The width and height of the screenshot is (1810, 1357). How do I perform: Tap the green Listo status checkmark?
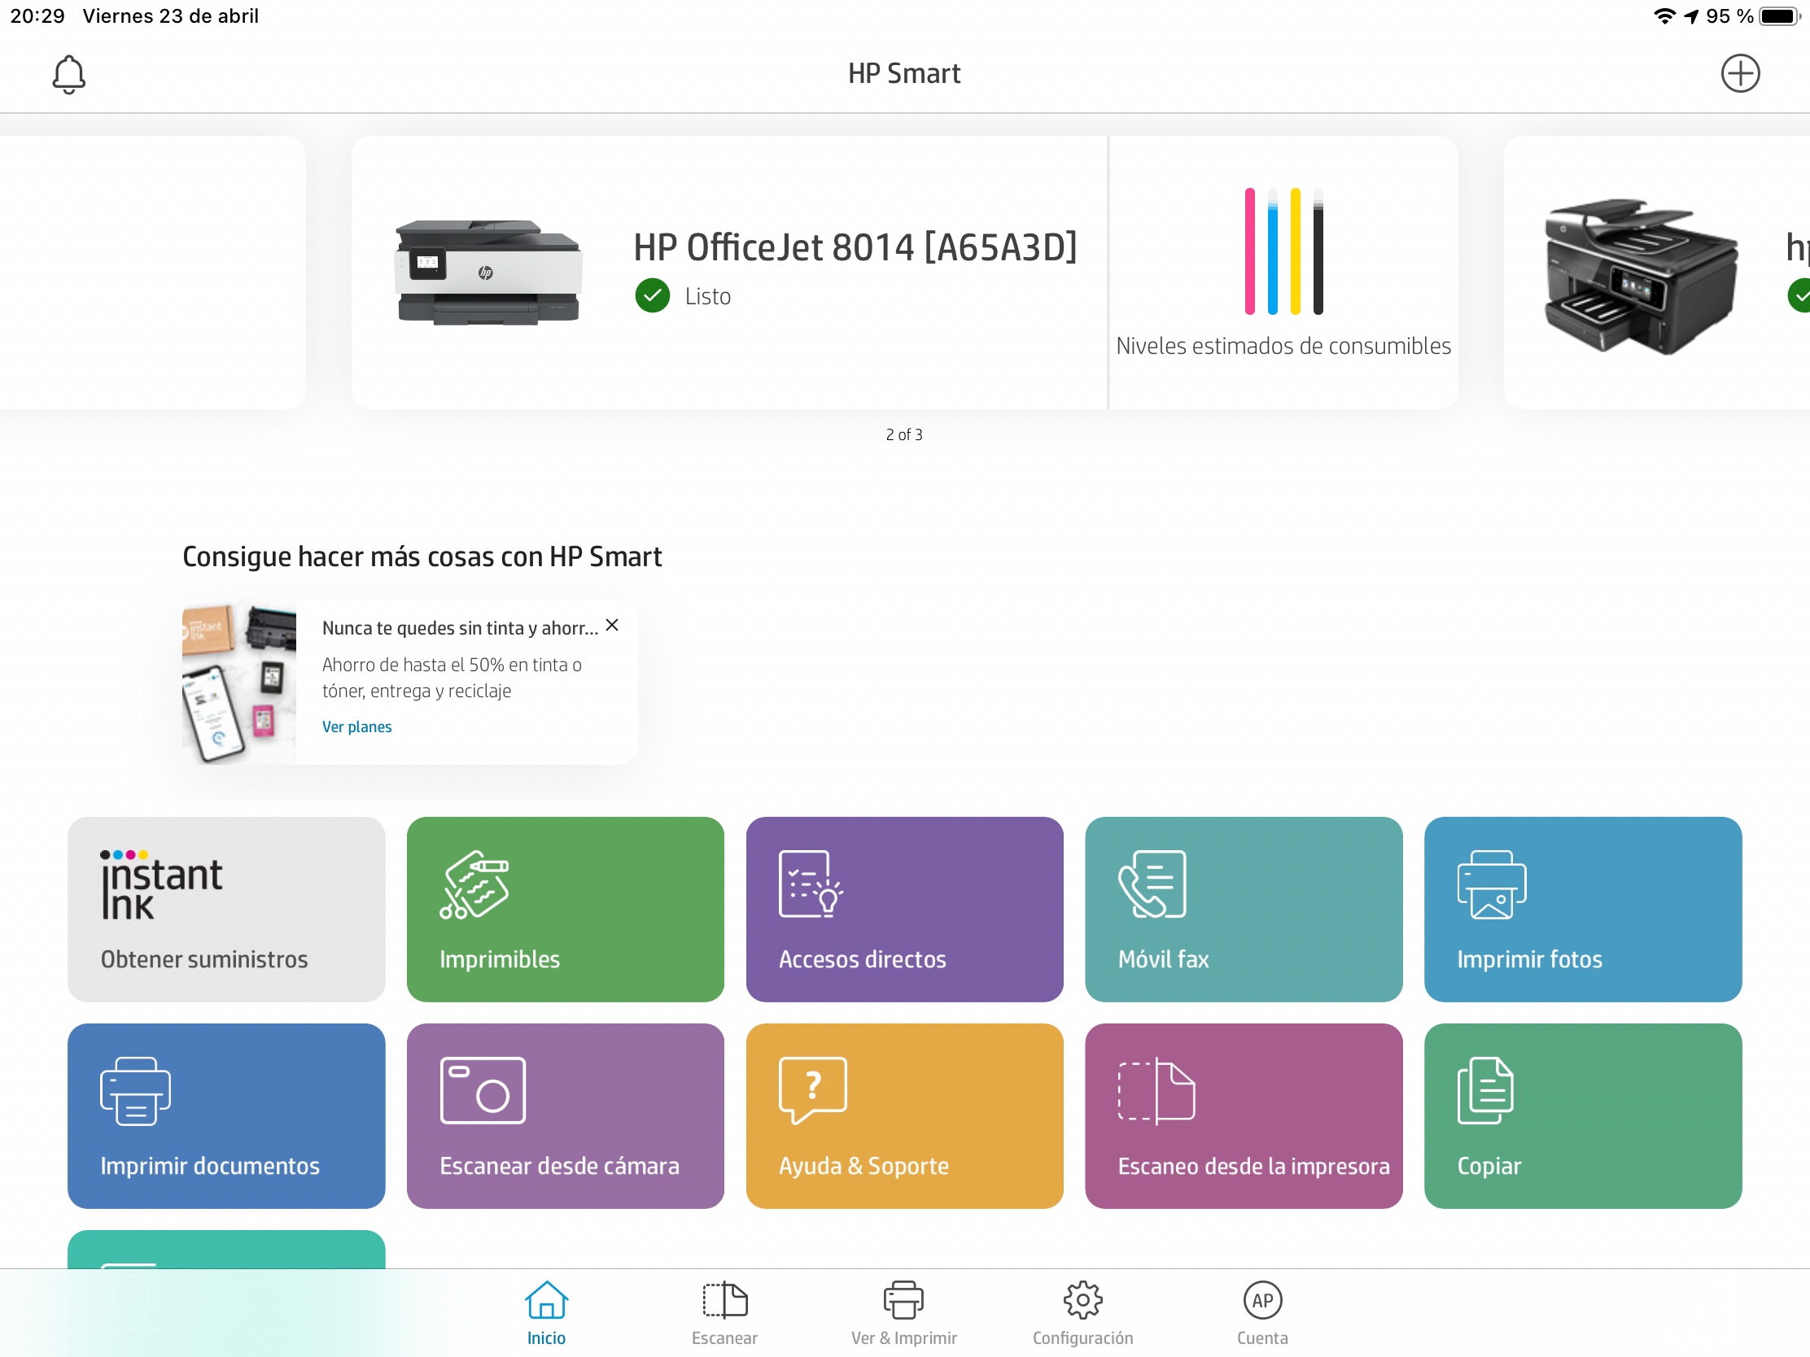tap(652, 295)
